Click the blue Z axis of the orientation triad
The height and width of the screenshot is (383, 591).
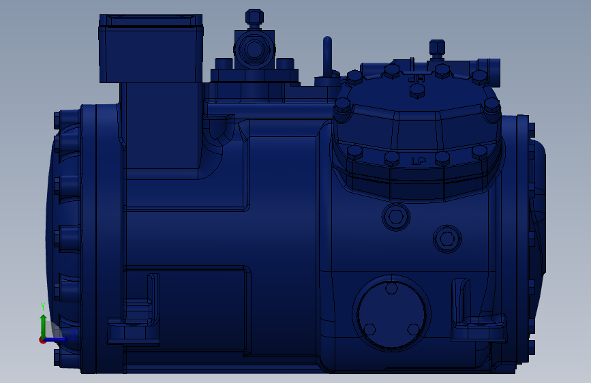pyautogui.click(x=57, y=339)
